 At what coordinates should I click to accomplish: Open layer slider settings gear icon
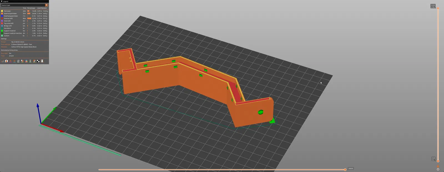point(438,169)
